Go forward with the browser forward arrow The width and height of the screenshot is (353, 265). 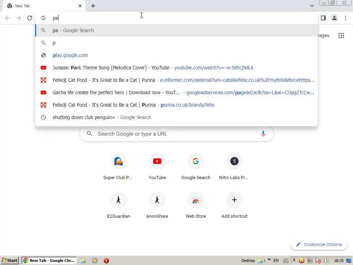coord(19,18)
